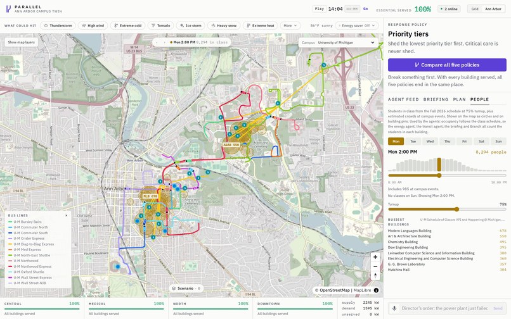The height and width of the screenshot is (319, 511).
Task: Select the Extreme heat hazard chip
Action: (x=261, y=25)
